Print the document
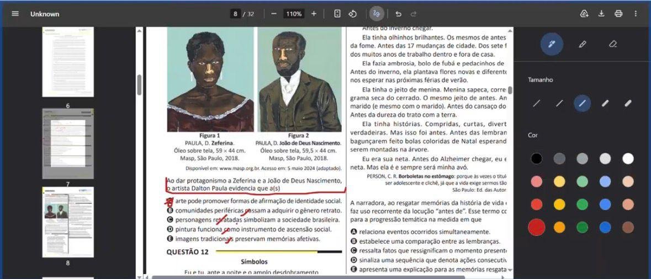This screenshot has width=651, height=279. (618, 14)
